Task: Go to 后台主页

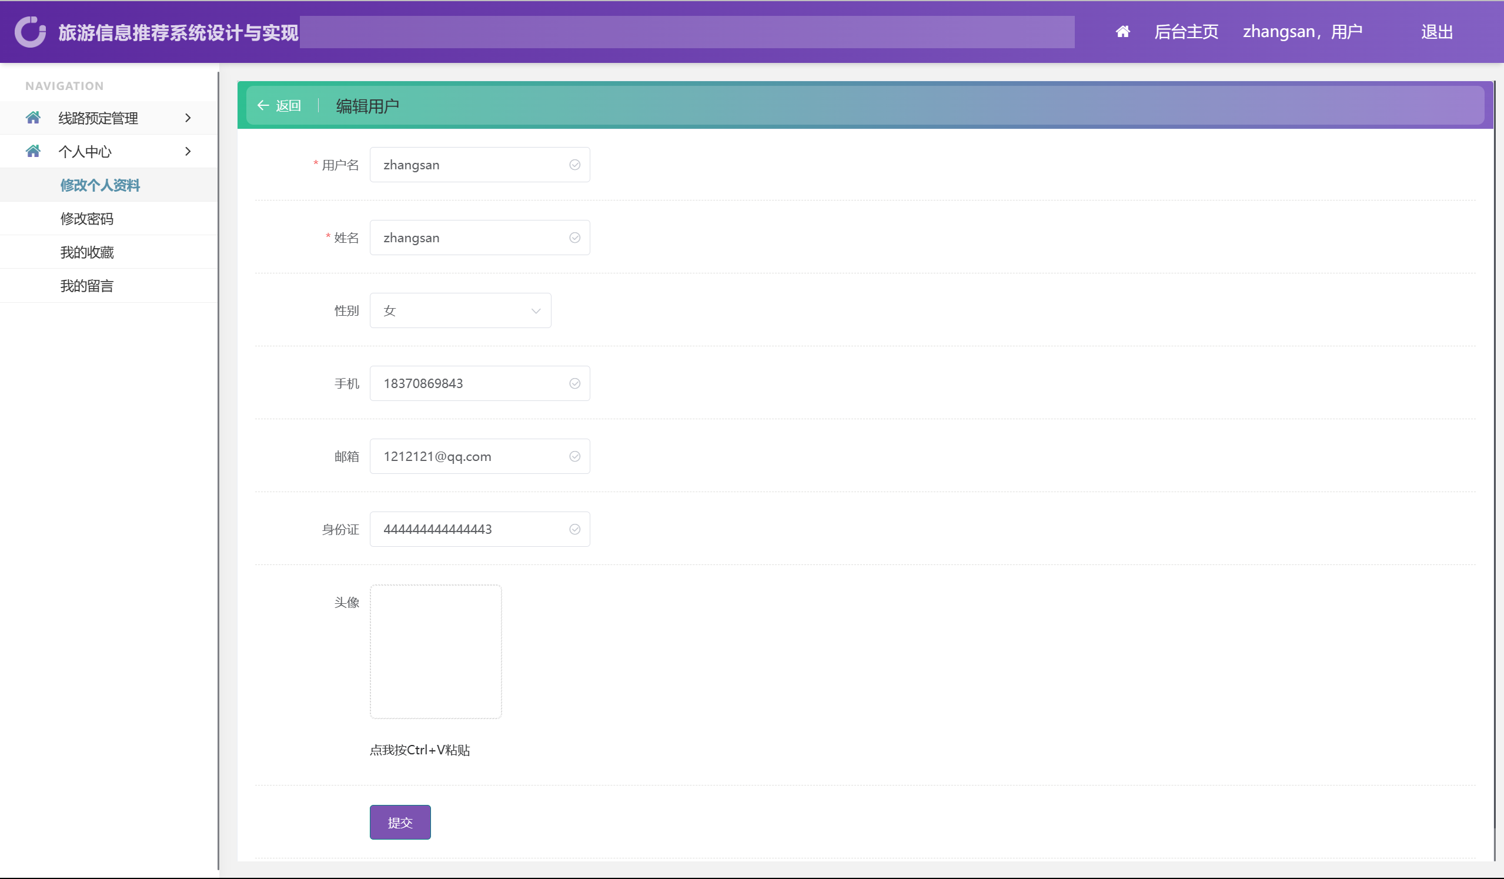Action: [x=1186, y=32]
